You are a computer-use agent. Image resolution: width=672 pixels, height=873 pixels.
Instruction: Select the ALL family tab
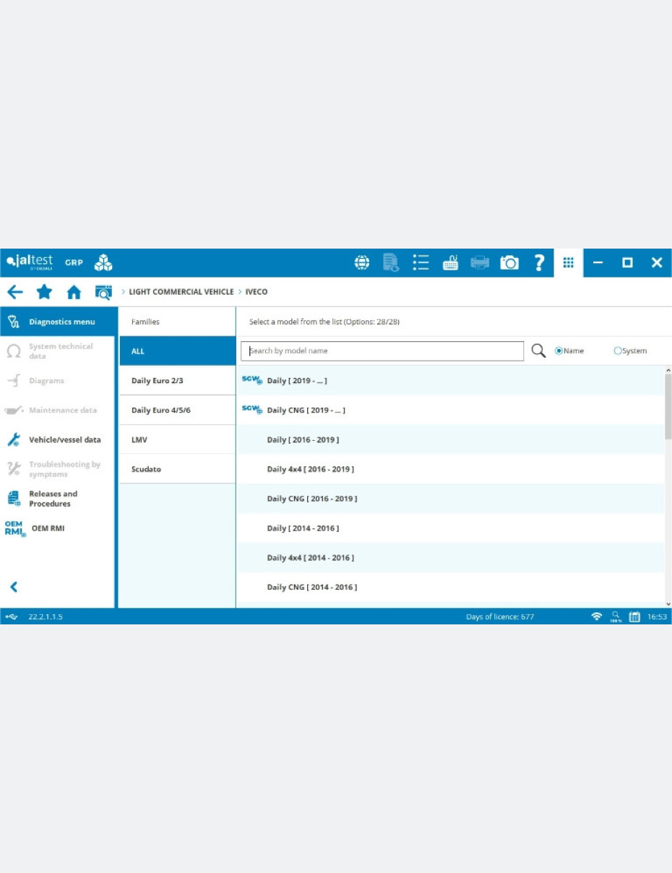177,351
